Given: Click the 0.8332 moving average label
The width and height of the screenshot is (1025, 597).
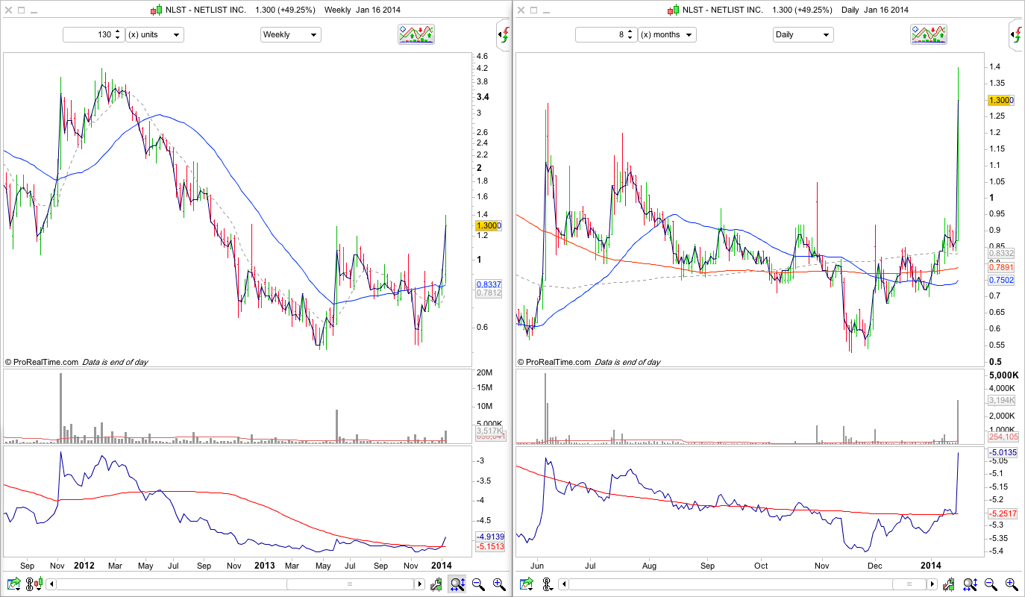Looking at the screenshot, I should [x=1001, y=254].
